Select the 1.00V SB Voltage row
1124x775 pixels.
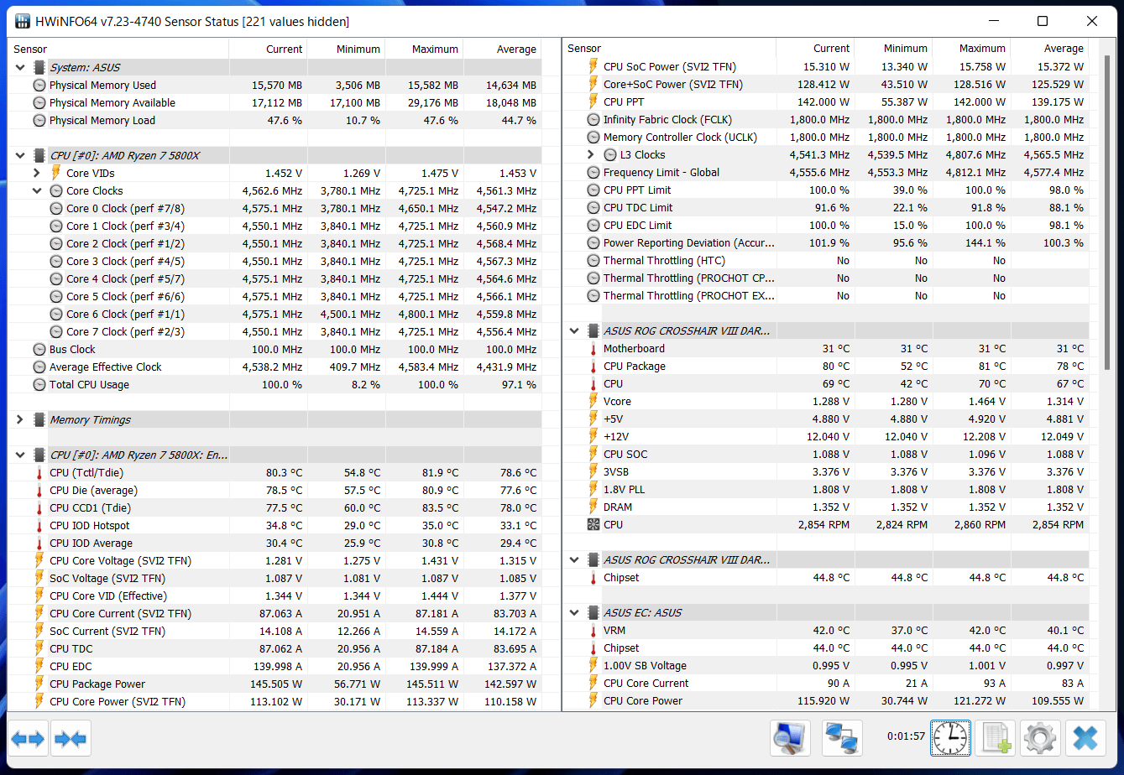pyautogui.click(x=826, y=666)
